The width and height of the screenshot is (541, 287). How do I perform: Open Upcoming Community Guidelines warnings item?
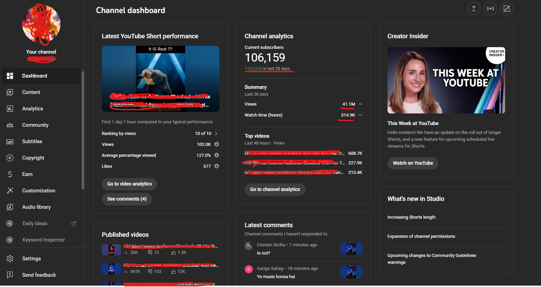[432, 259]
